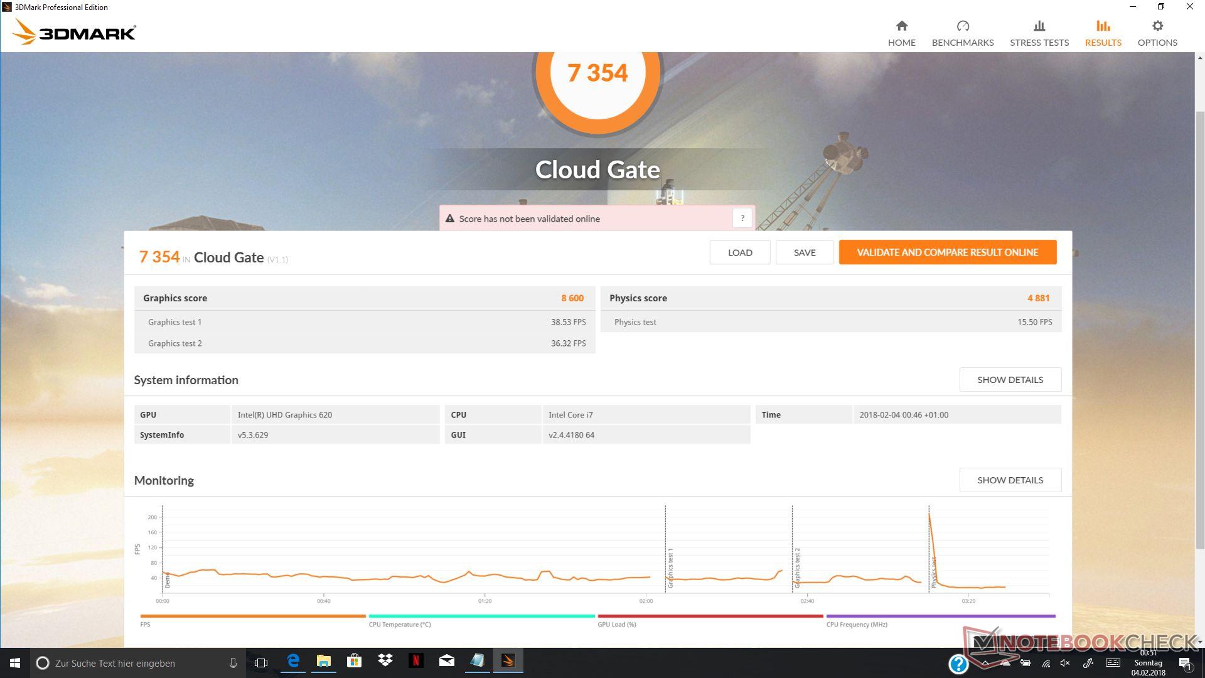Toggle CPU Frequency graph legend
Screen dimensions: 1205x678
pyautogui.click(x=940, y=617)
